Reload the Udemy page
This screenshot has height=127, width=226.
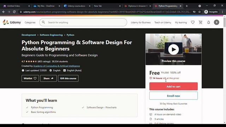click(x=14, y=12)
